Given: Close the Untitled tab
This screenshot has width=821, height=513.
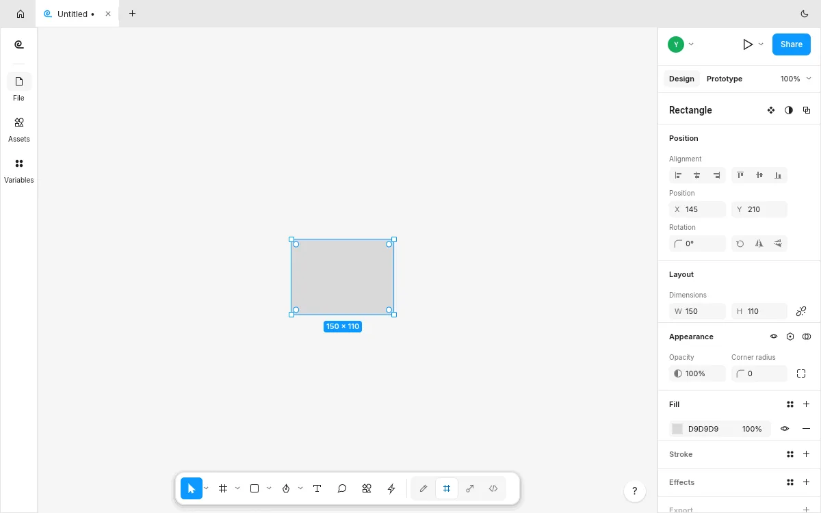Looking at the screenshot, I should 108,14.
